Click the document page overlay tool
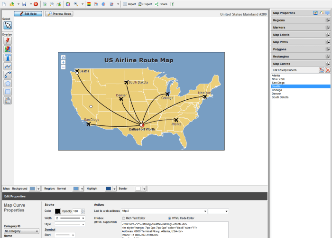Viewport: 332px width, 238px height. pyautogui.click(x=8, y=101)
